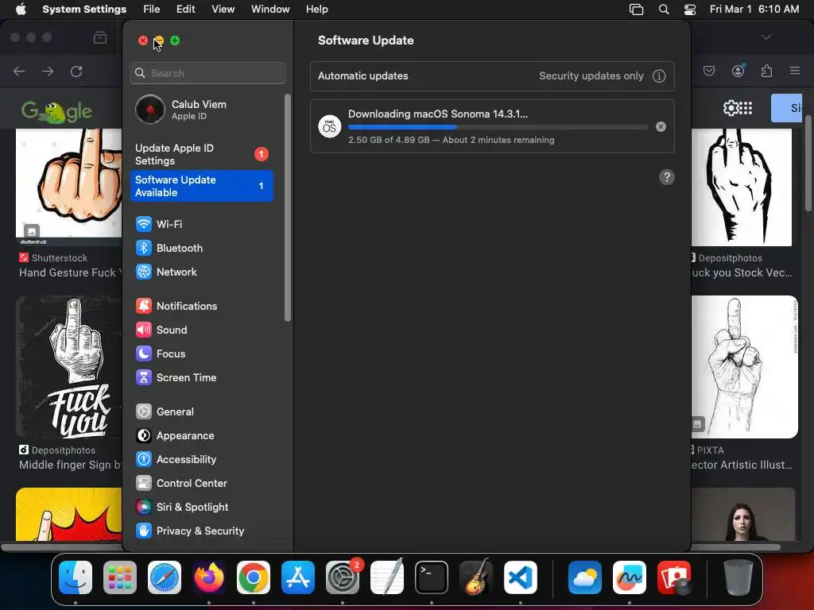The width and height of the screenshot is (814, 610).
Task: Open the Apple menu
Action: (x=21, y=10)
